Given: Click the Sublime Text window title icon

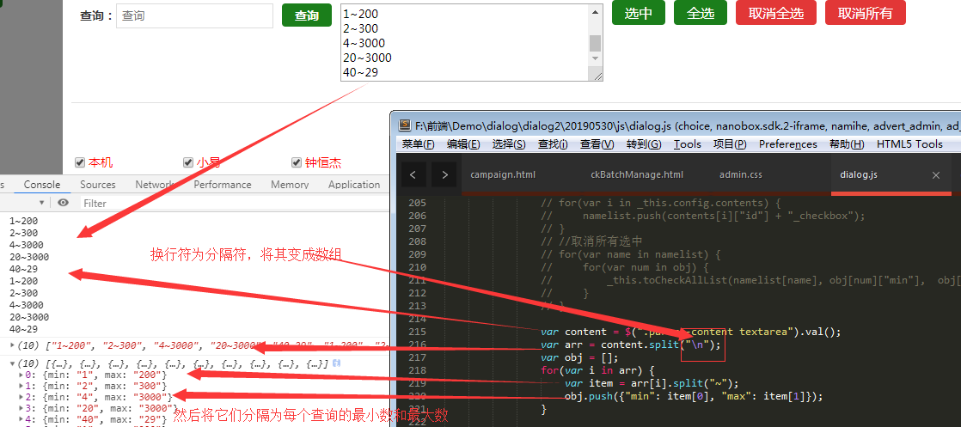Looking at the screenshot, I should [405, 125].
